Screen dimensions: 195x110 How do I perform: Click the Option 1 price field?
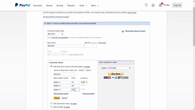pos(76,82)
